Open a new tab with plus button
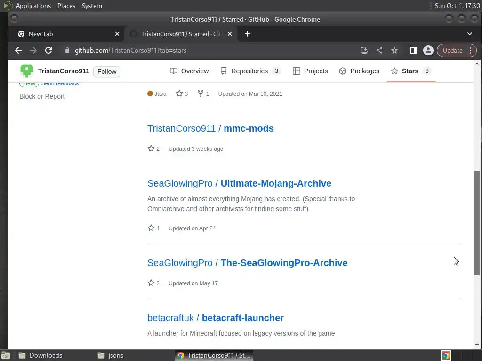The height and width of the screenshot is (361, 482). tap(248, 34)
